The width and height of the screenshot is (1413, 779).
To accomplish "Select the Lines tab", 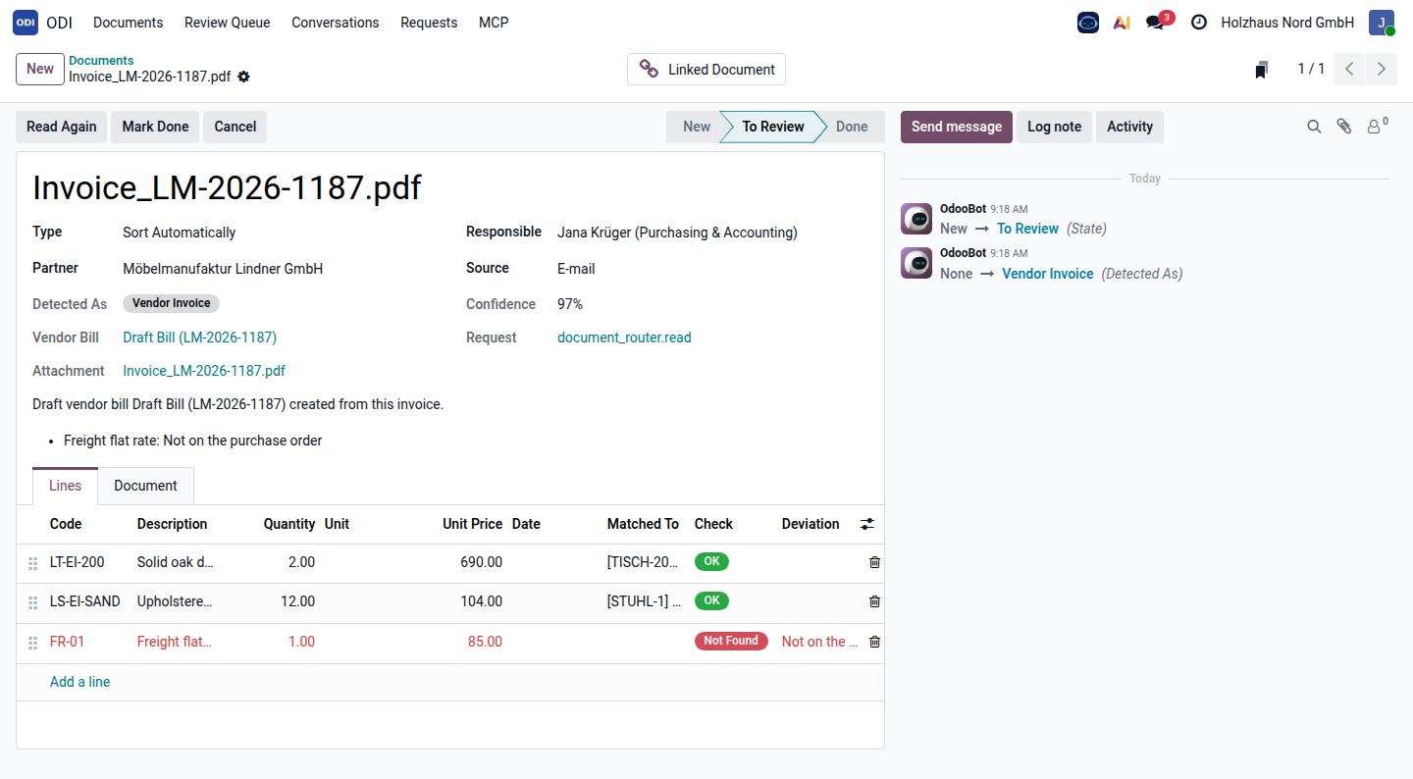I will [66, 486].
